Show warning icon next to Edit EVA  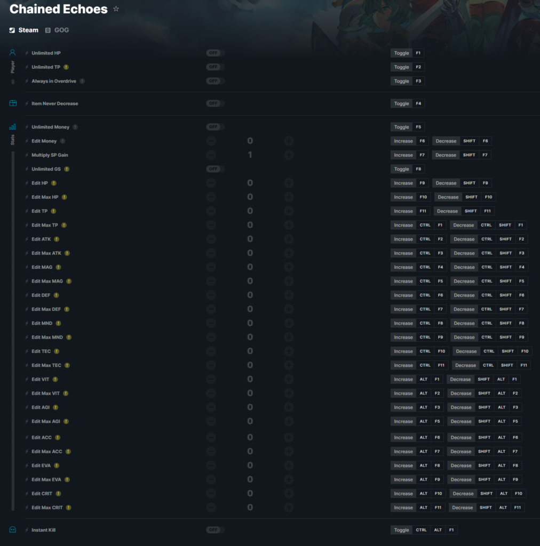coord(57,465)
